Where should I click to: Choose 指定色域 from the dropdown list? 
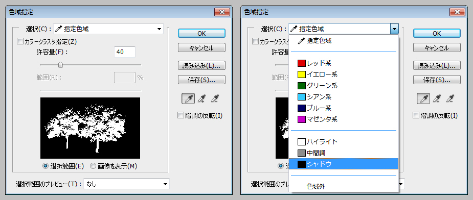coord(344,41)
